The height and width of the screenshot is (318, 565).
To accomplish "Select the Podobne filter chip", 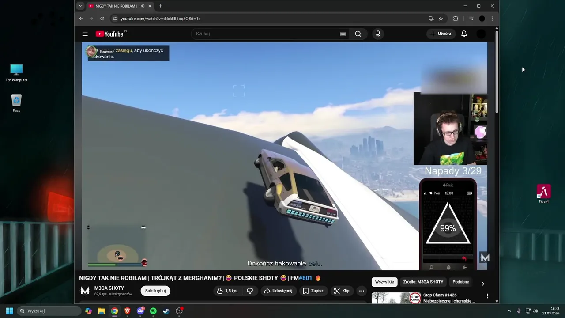I will (461, 282).
